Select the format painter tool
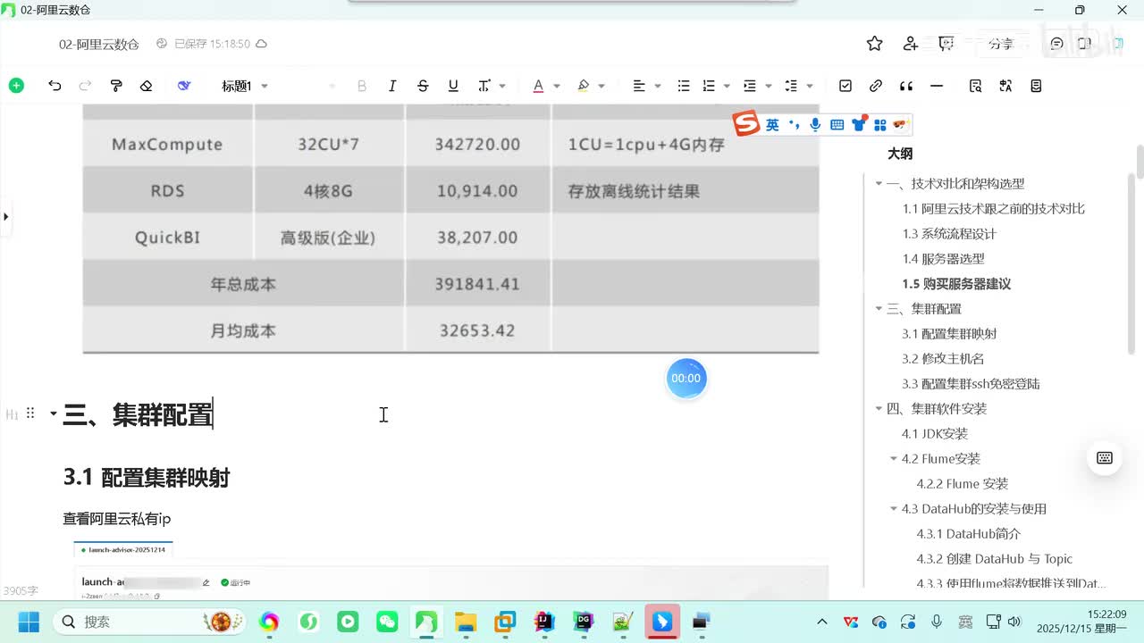Image resolution: width=1144 pixels, height=643 pixels. point(116,86)
